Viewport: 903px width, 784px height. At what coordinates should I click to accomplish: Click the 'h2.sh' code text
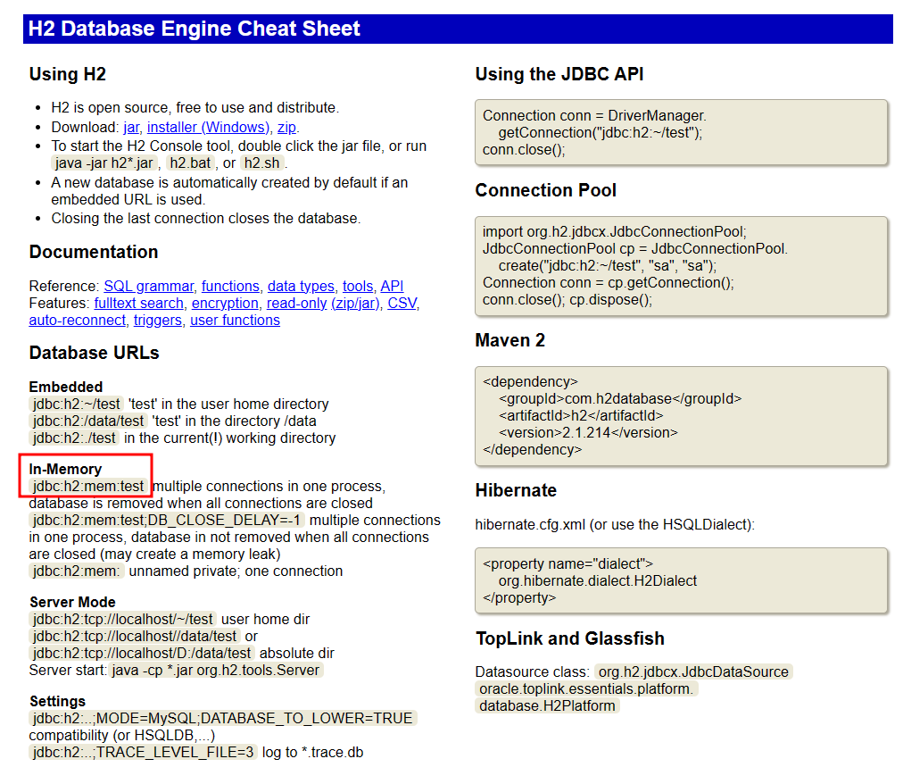pyautogui.click(x=261, y=163)
